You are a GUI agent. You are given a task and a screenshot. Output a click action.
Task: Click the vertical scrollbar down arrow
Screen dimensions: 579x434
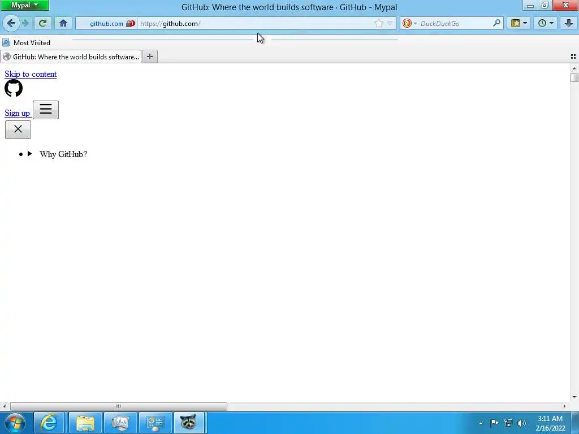click(574, 397)
